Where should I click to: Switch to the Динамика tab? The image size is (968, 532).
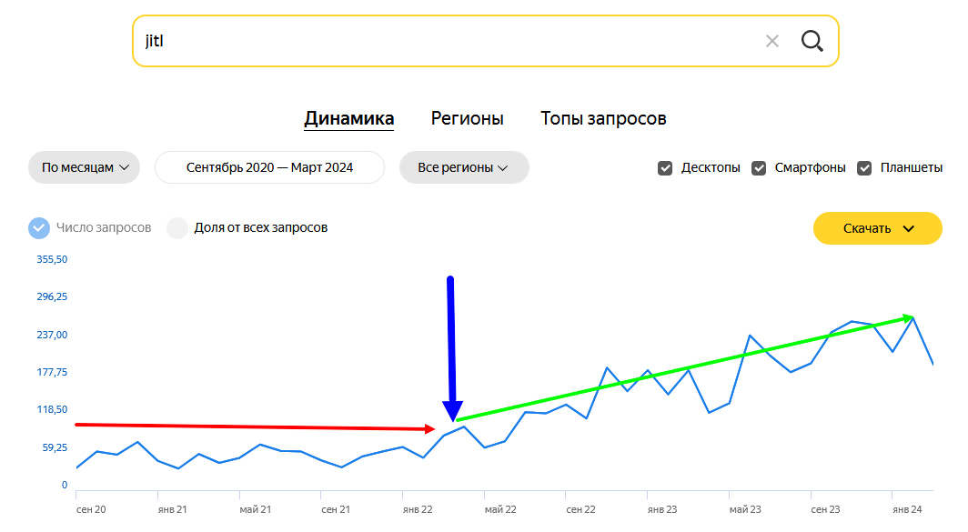point(348,118)
